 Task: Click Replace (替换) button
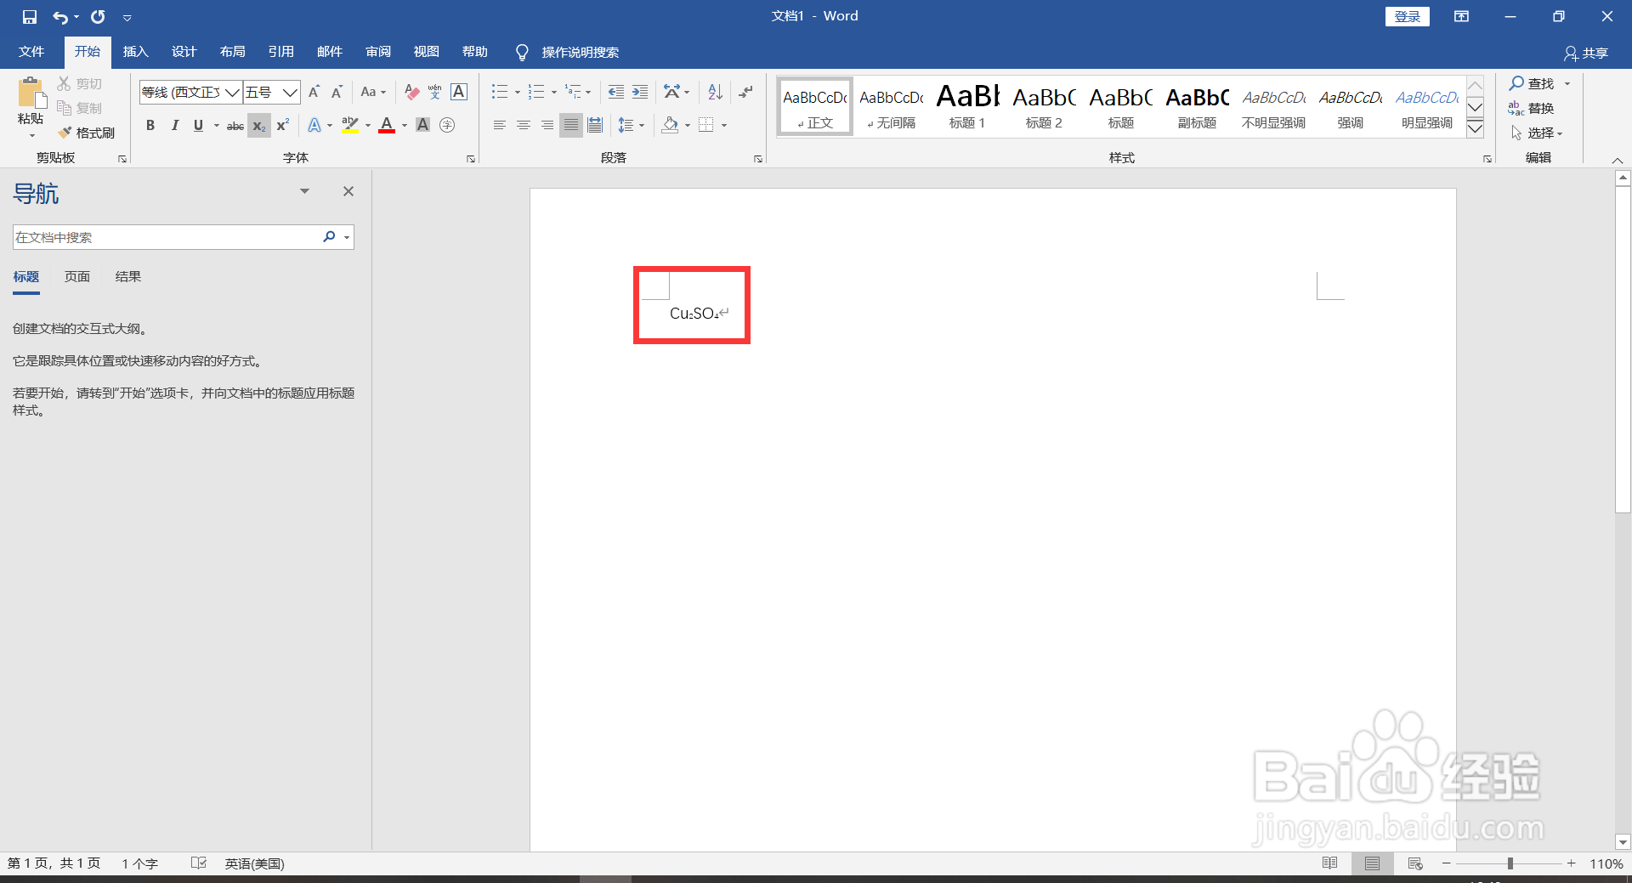tap(1532, 108)
